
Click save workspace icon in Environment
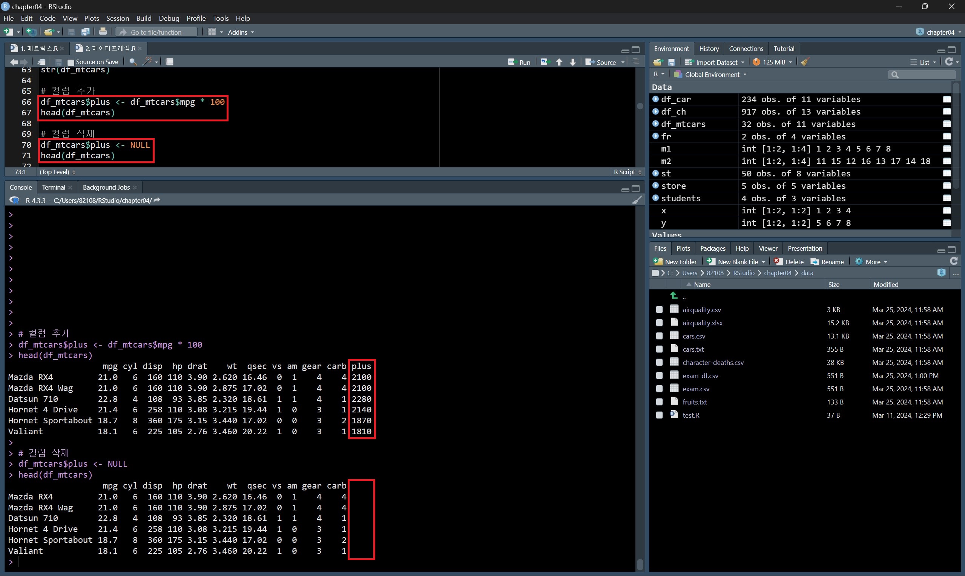(672, 62)
